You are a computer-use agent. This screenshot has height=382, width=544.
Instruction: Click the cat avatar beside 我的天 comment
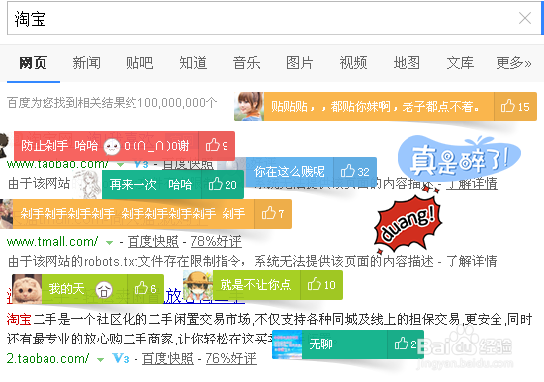(27, 289)
